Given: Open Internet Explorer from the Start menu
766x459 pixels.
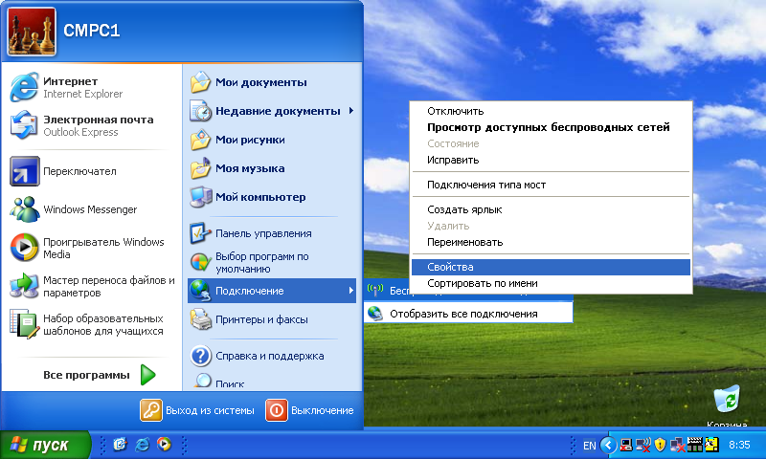Looking at the screenshot, I should point(91,87).
